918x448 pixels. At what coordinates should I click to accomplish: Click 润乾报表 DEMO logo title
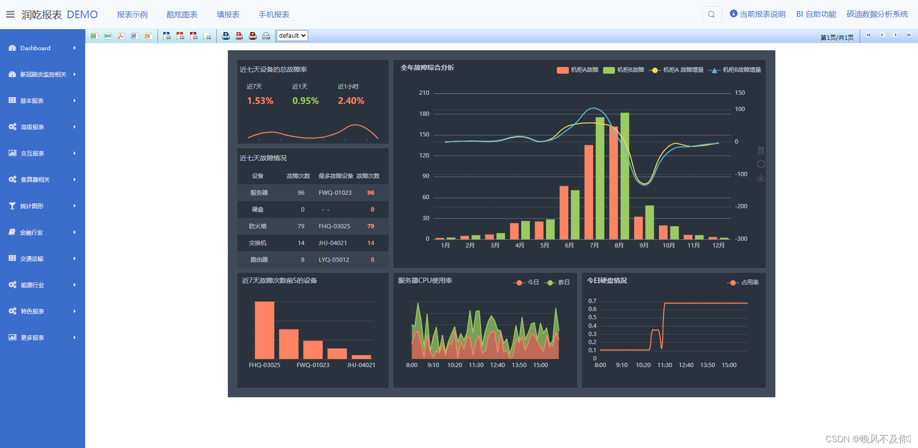click(59, 15)
